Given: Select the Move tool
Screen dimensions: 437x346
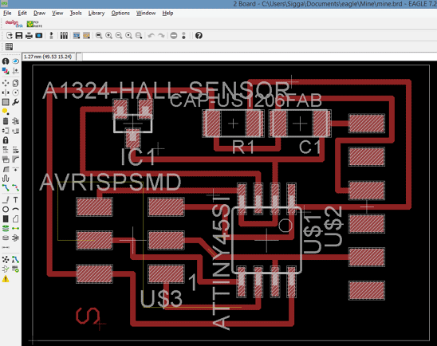Looking at the screenshot, I should [x=6, y=83].
